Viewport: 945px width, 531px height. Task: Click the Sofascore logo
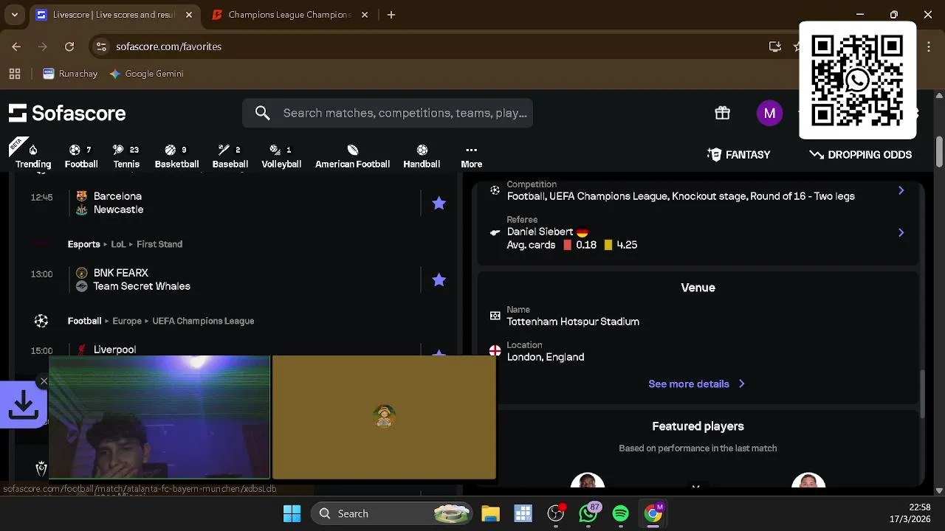tap(67, 113)
